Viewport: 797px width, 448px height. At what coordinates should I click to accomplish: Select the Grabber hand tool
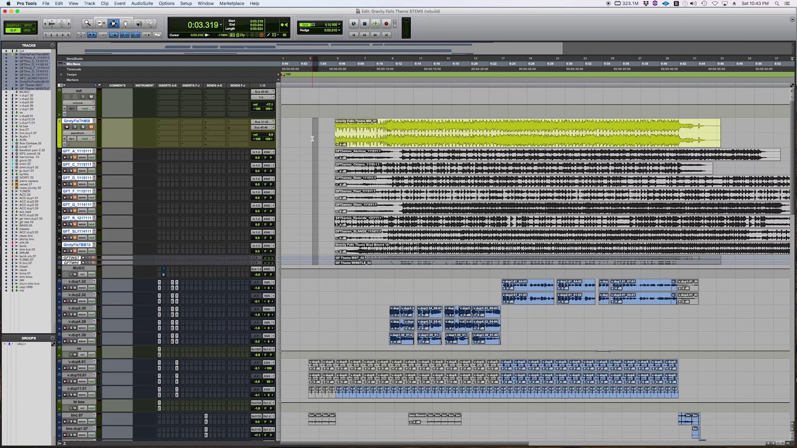coord(126,24)
